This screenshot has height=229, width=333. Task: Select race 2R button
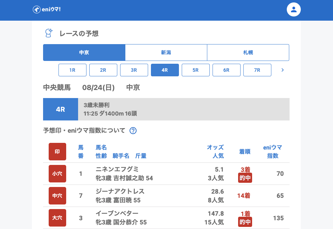coord(103,70)
